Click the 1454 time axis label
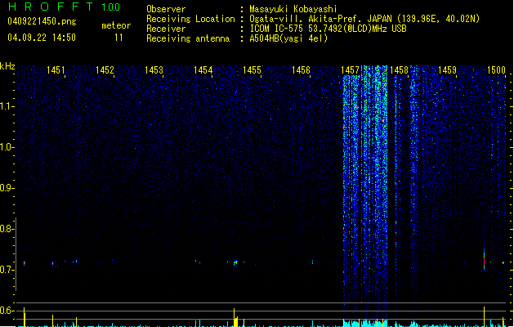The image size is (514, 327). point(203,69)
